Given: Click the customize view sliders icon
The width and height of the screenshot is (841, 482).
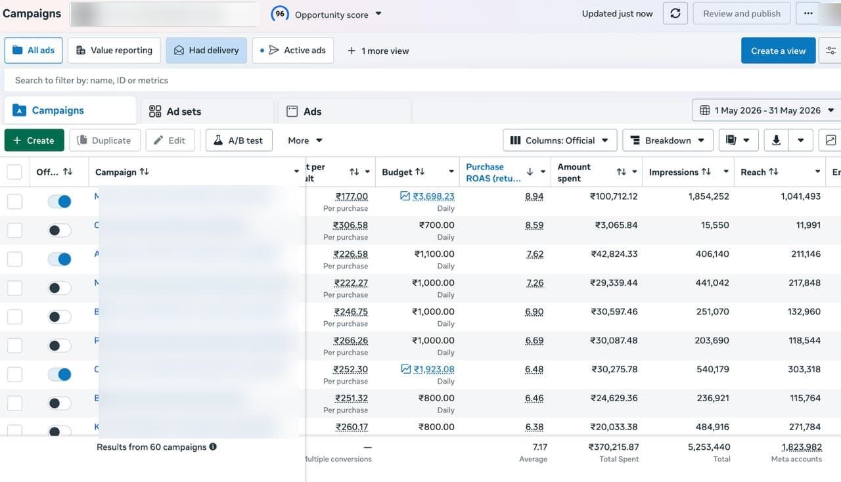Looking at the screenshot, I should [831, 51].
